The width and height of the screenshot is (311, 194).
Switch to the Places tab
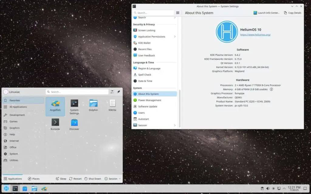coord(34,179)
